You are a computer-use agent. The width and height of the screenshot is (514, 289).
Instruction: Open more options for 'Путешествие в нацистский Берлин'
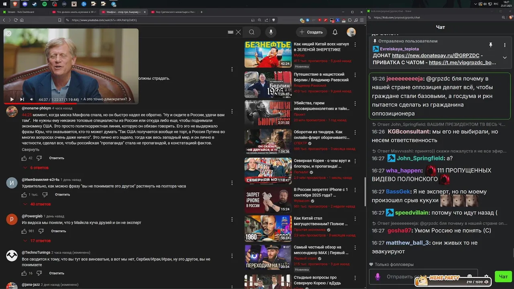pyautogui.click(x=355, y=75)
